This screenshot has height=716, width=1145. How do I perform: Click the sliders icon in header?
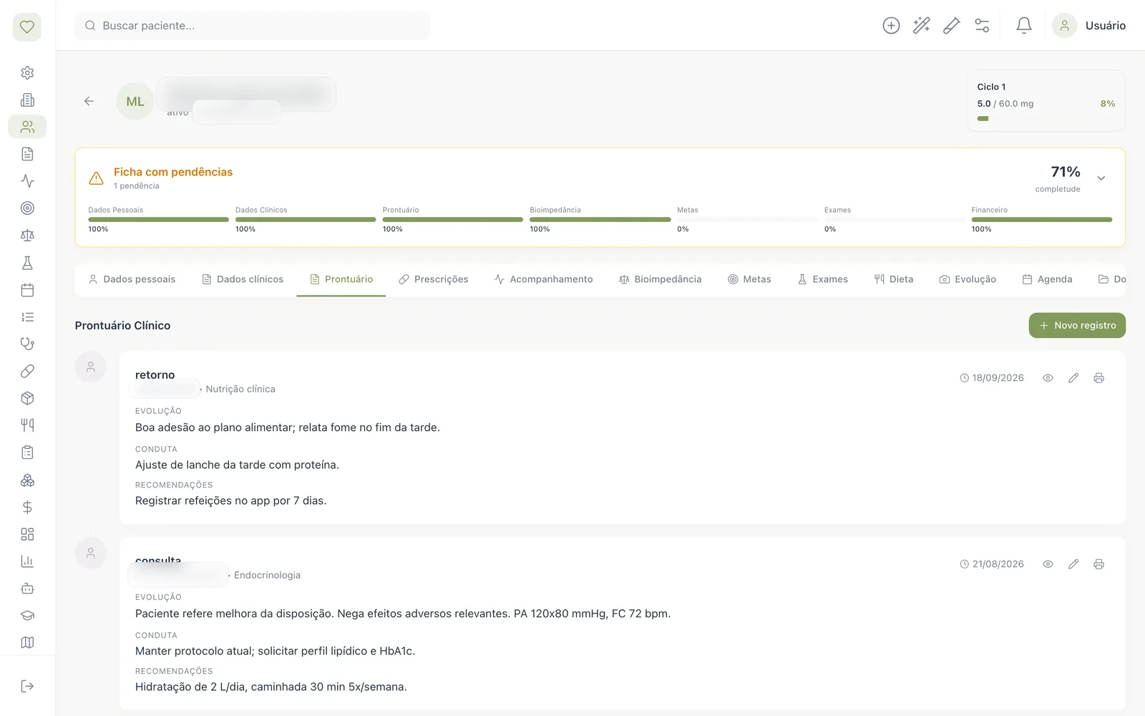(982, 26)
